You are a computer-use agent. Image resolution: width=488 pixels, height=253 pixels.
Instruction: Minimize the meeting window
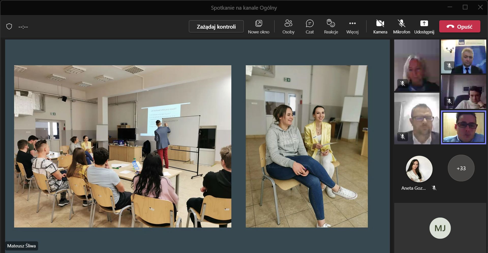coord(450,7)
